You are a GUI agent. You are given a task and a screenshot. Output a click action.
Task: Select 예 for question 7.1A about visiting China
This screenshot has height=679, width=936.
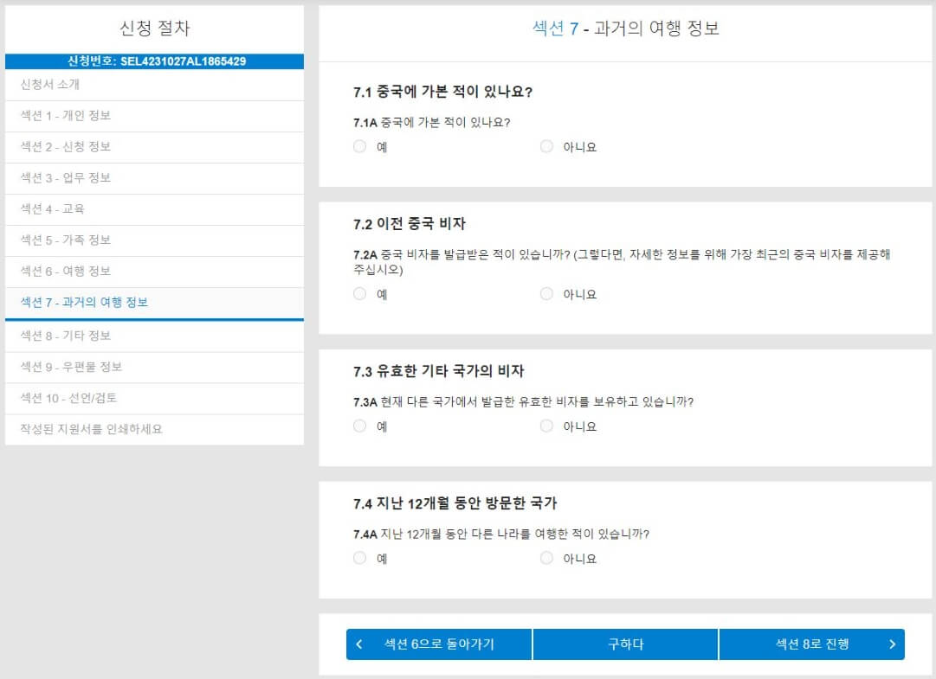[x=359, y=146]
